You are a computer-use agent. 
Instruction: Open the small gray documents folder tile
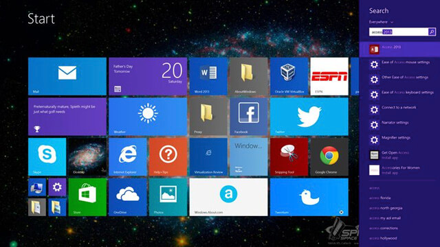point(37,207)
